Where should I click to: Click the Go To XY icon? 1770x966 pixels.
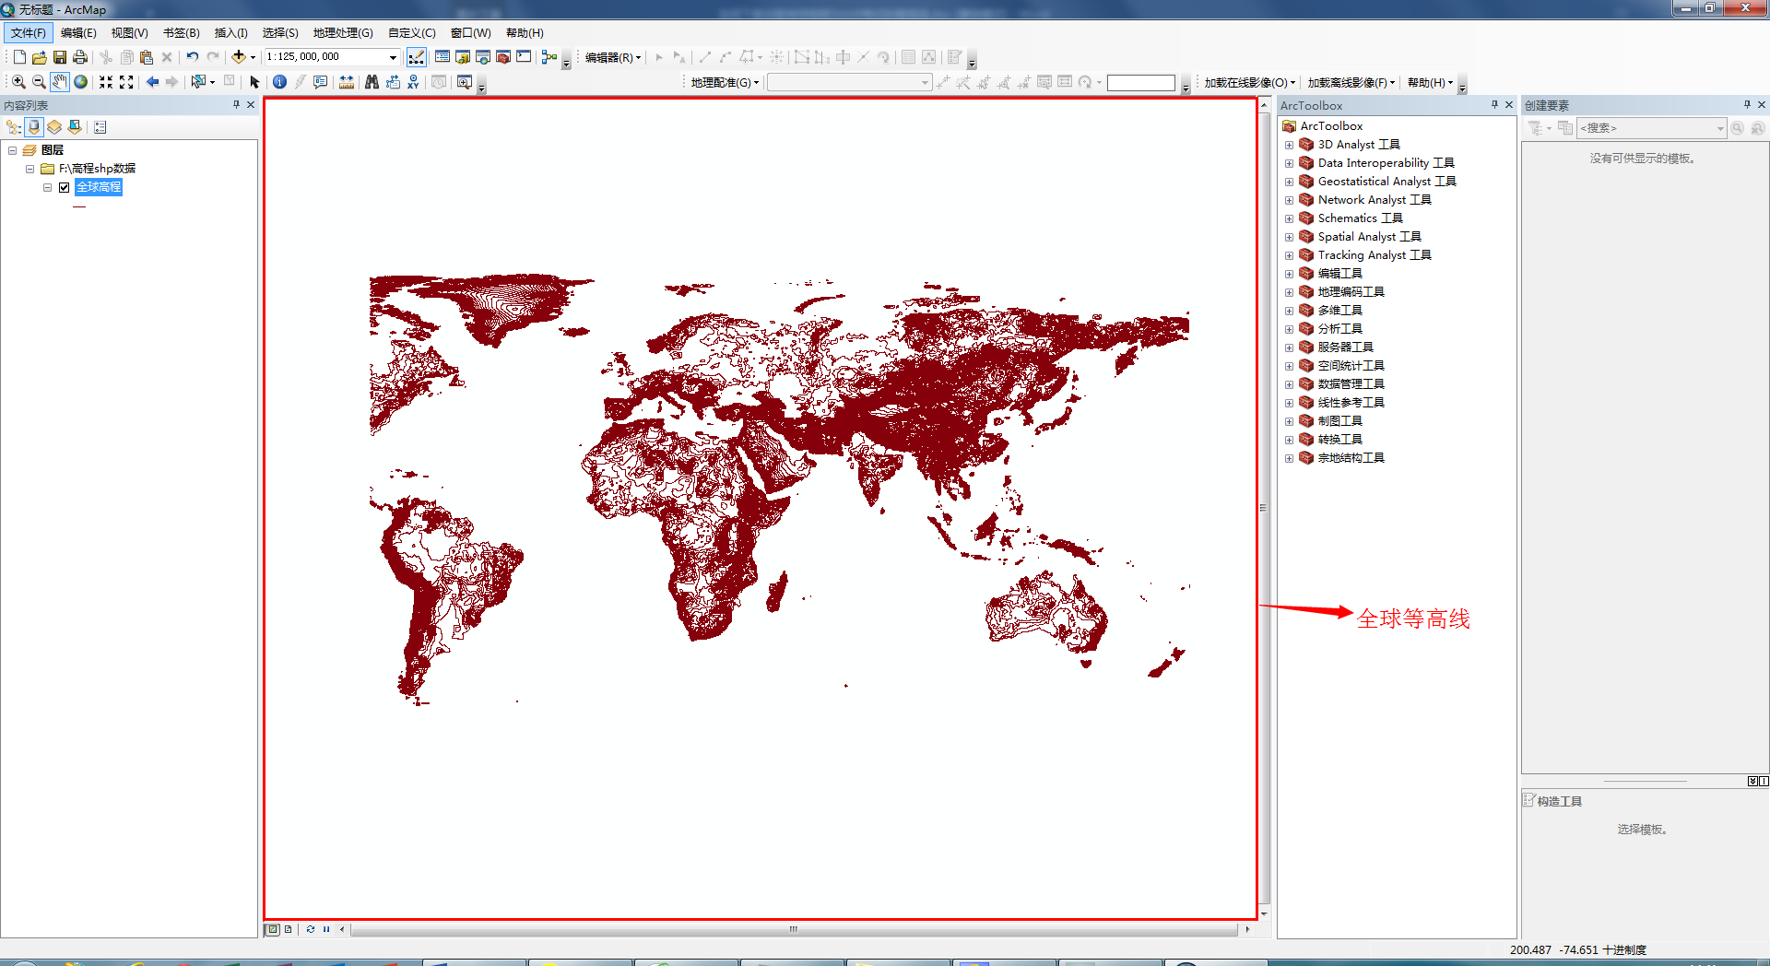coord(413,82)
